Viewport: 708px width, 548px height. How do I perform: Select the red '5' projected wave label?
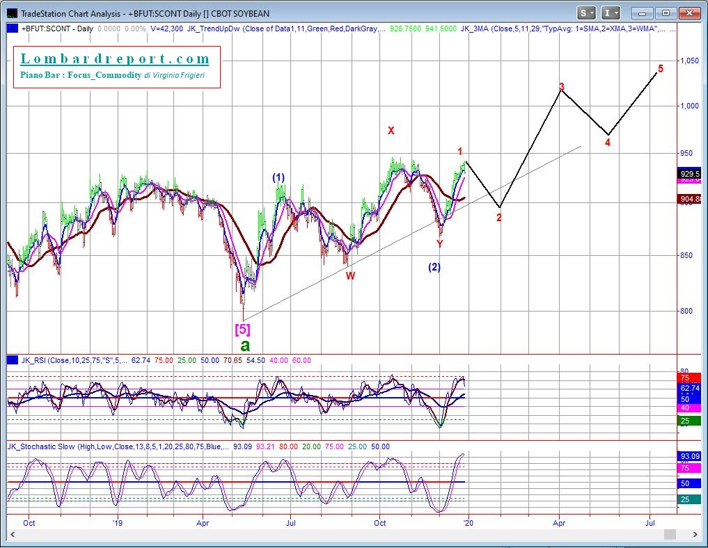pyautogui.click(x=661, y=69)
